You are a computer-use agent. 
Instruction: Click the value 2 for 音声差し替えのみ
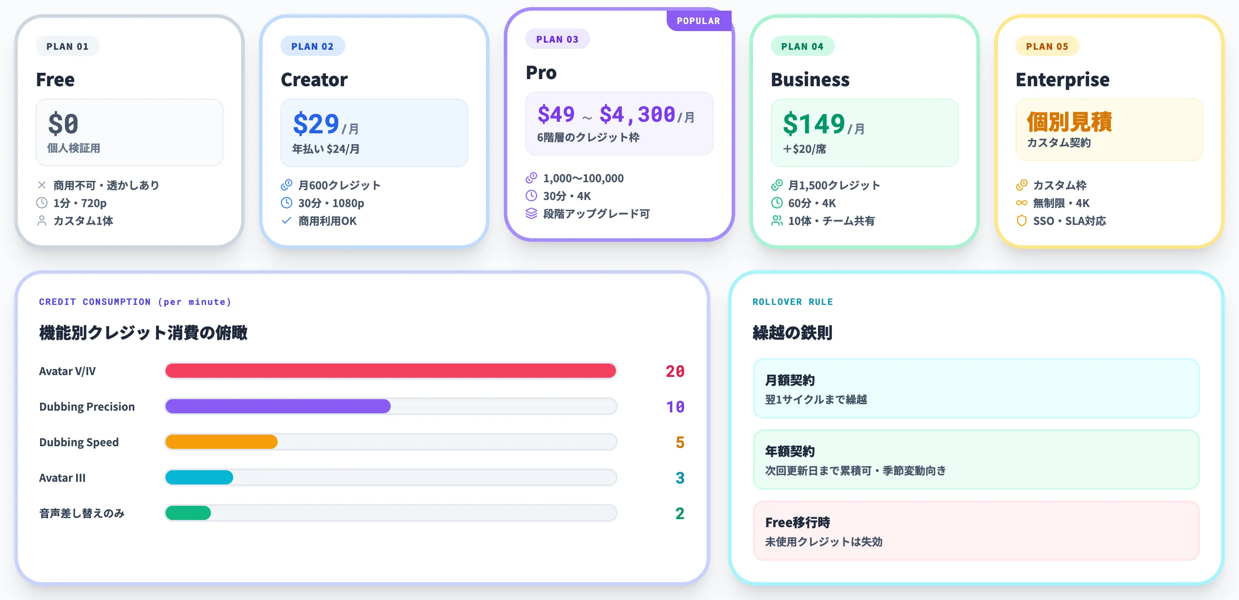tap(680, 513)
